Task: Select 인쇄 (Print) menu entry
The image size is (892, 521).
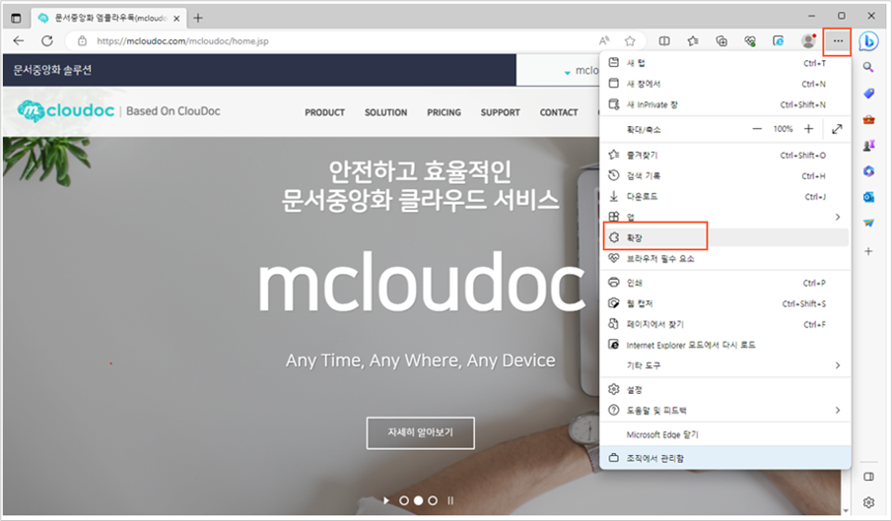Action: point(725,283)
